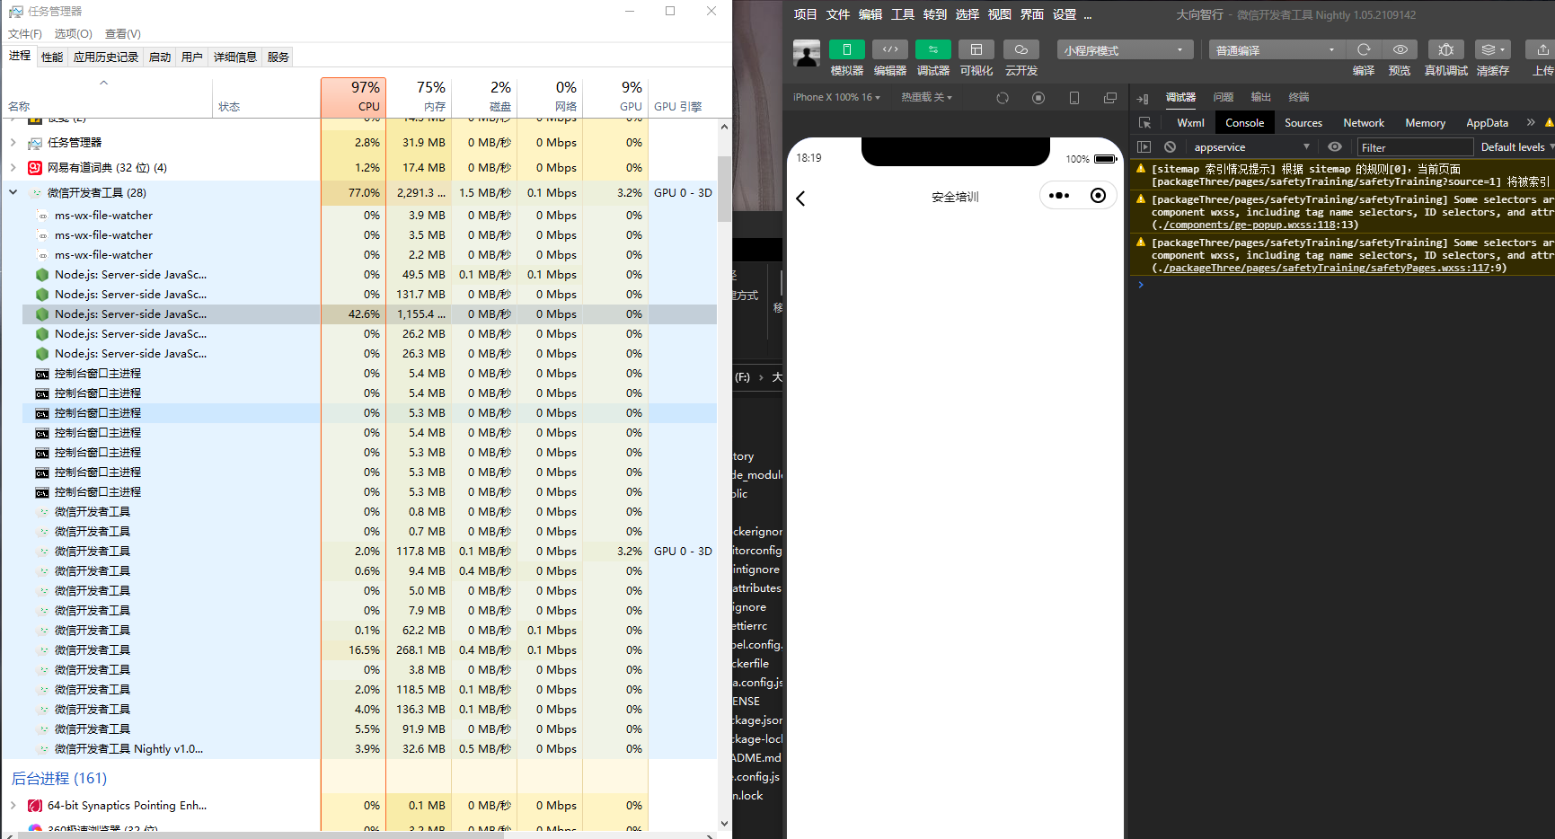Click the mini program close circle icon

(x=1098, y=196)
